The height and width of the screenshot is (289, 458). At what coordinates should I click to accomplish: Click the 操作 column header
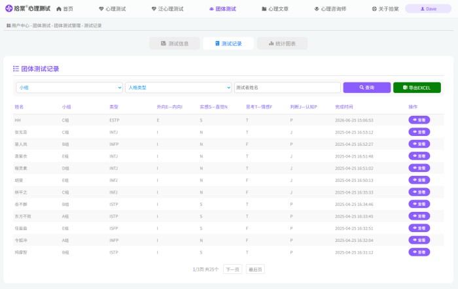413,107
